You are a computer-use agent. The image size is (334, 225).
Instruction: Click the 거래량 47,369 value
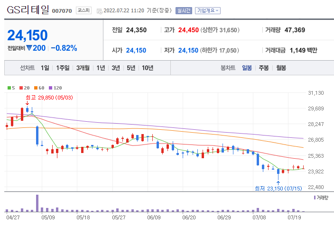pyautogui.click(x=295, y=30)
